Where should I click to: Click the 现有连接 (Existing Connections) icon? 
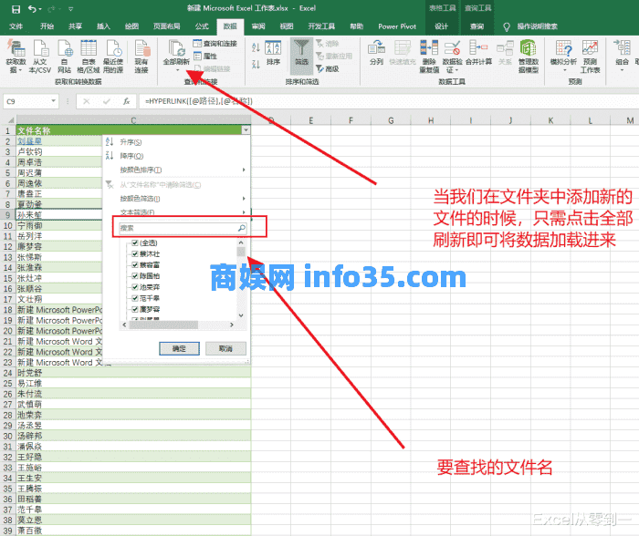point(141,50)
